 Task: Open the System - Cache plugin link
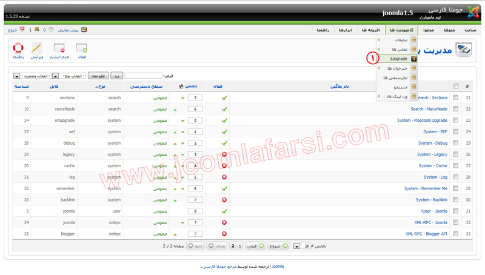(x=432, y=166)
